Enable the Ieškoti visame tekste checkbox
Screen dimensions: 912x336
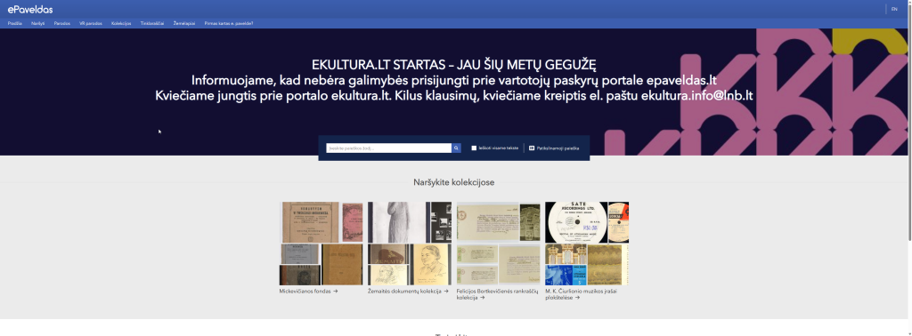pyautogui.click(x=474, y=148)
